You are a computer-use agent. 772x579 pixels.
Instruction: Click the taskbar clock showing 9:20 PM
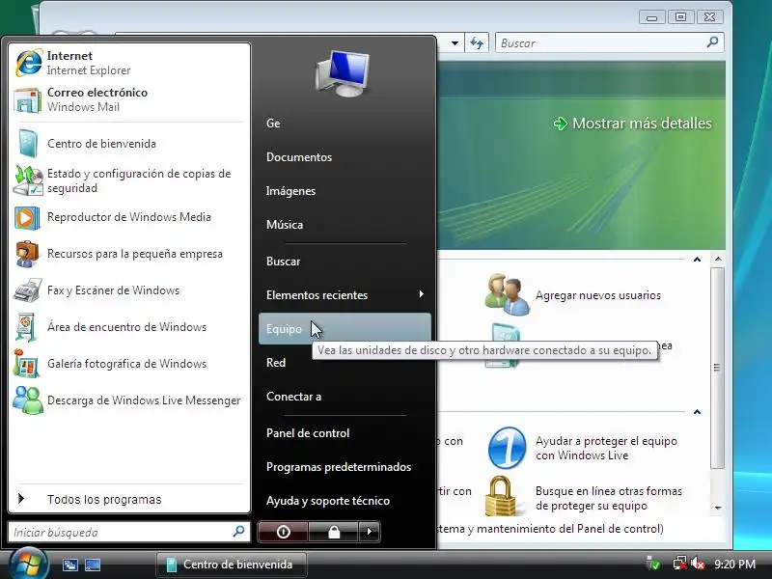pyautogui.click(x=734, y=565)
